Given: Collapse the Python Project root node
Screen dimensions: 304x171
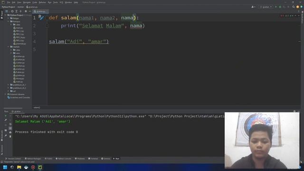Looking at the screenshot, I should 6,15.
